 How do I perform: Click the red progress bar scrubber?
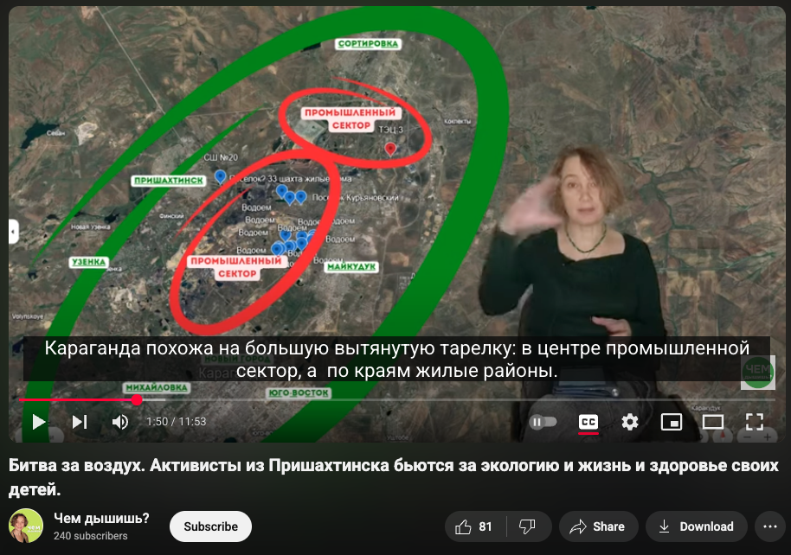tap(137, 399)
